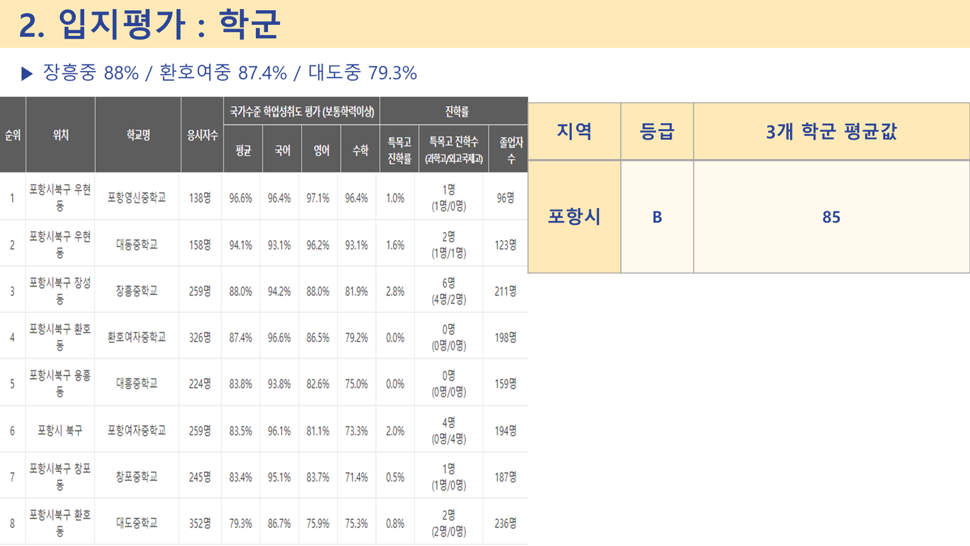
Task: Click the 포항시 region cell
Action: 574,217
